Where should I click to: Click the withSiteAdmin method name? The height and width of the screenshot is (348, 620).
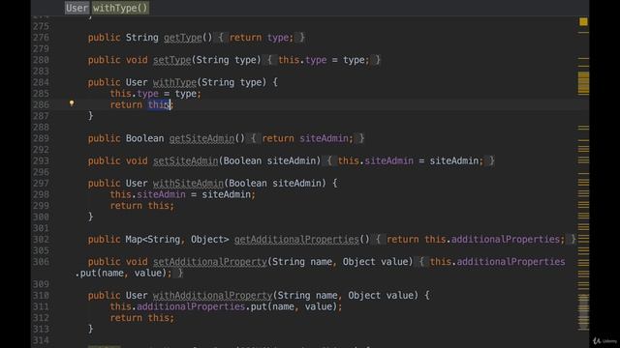click(188, 184)
